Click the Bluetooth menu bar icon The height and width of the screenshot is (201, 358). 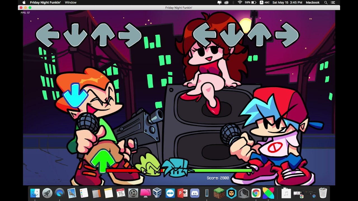coord(233,3)
